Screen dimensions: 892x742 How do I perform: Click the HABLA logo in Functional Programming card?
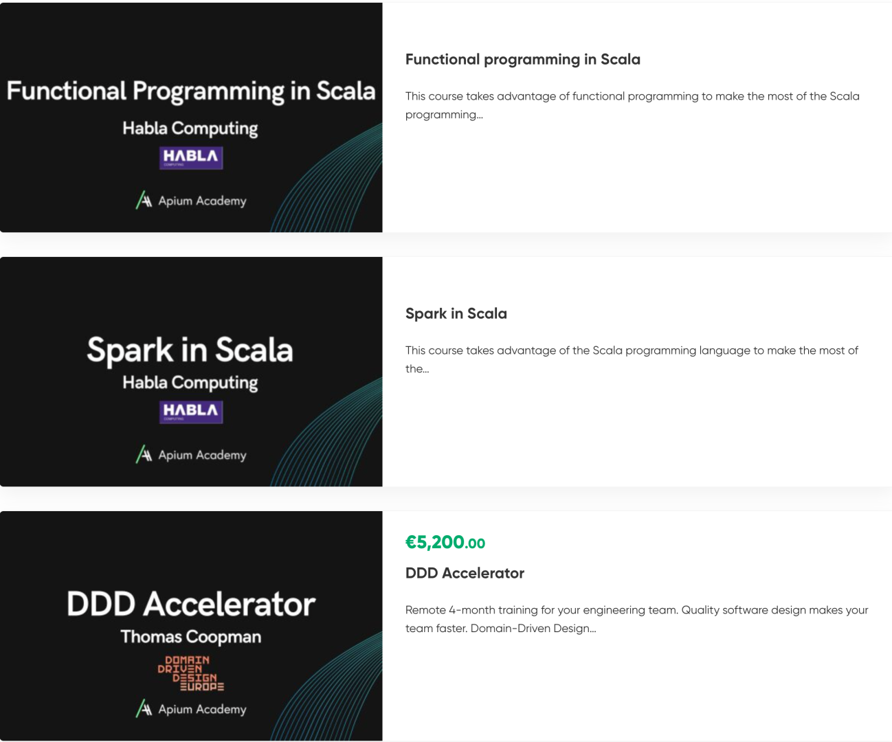pyautogui.click(x=191, y=157)
